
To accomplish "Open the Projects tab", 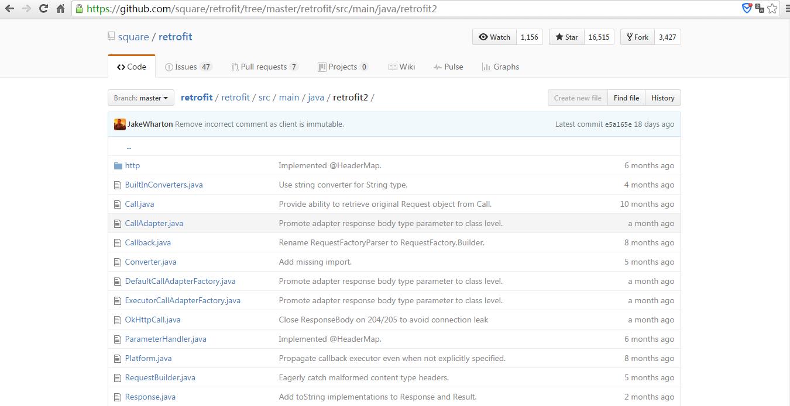I will (343, 67).
